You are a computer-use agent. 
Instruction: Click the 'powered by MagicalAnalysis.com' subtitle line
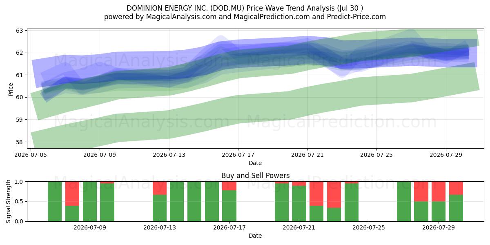coord(245,17)
